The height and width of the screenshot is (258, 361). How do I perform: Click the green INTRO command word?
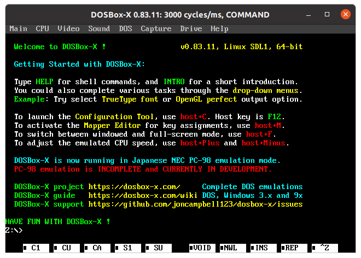click(x=174, y=81)
